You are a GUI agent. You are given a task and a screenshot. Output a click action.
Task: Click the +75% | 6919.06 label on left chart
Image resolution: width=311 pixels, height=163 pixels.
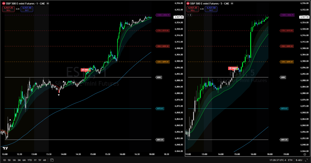click(x=162, y=31)
